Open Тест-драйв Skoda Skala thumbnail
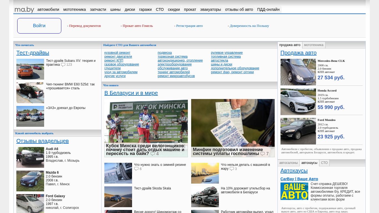 pyautogui.click(x=118, y=197)
